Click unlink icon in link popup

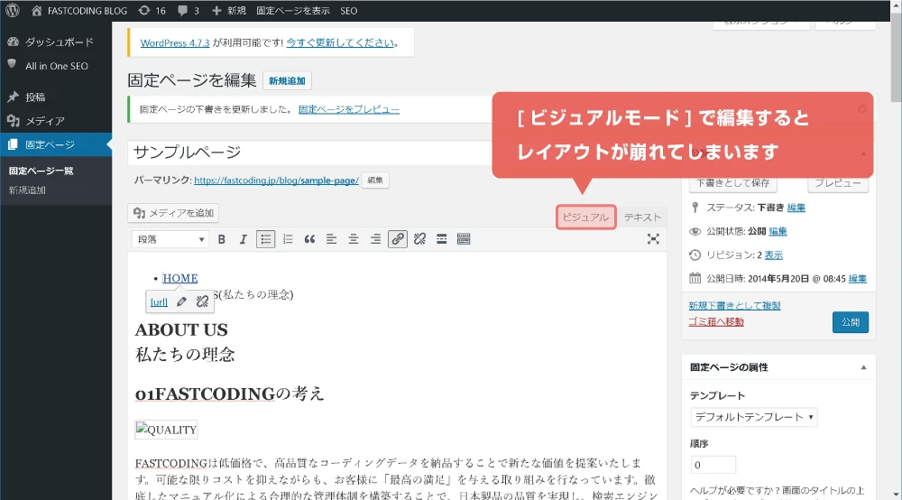coord(202,301)
